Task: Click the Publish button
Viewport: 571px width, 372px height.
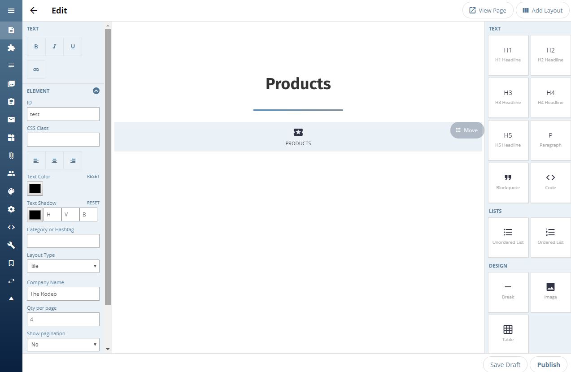Action: tap(548, 364)
